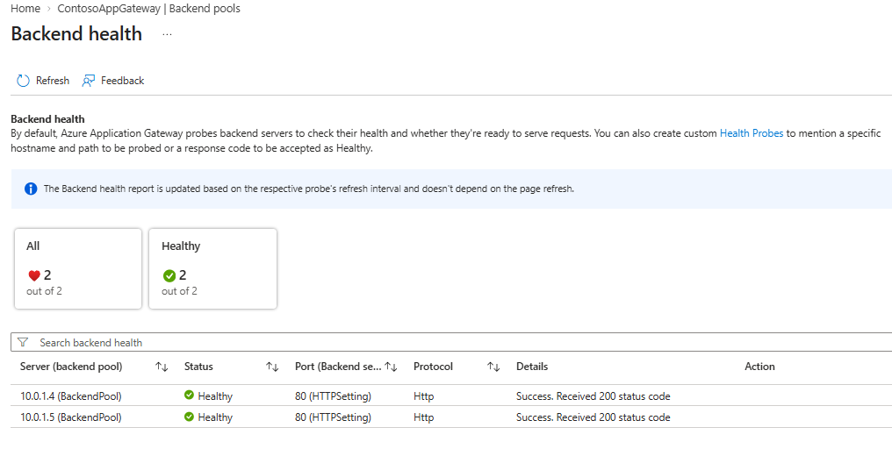Select the 10.0.1.5 (BackendPool) cell
This screenshot has height=456, width=892.
71,417
